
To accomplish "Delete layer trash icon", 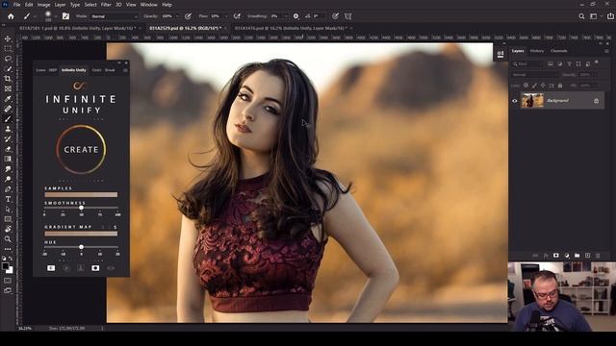I will pyautogui.click(x=598, y=256).
